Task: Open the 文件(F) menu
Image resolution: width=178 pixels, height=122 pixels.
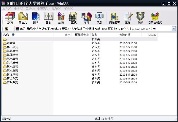Action: tap(7, 9)
